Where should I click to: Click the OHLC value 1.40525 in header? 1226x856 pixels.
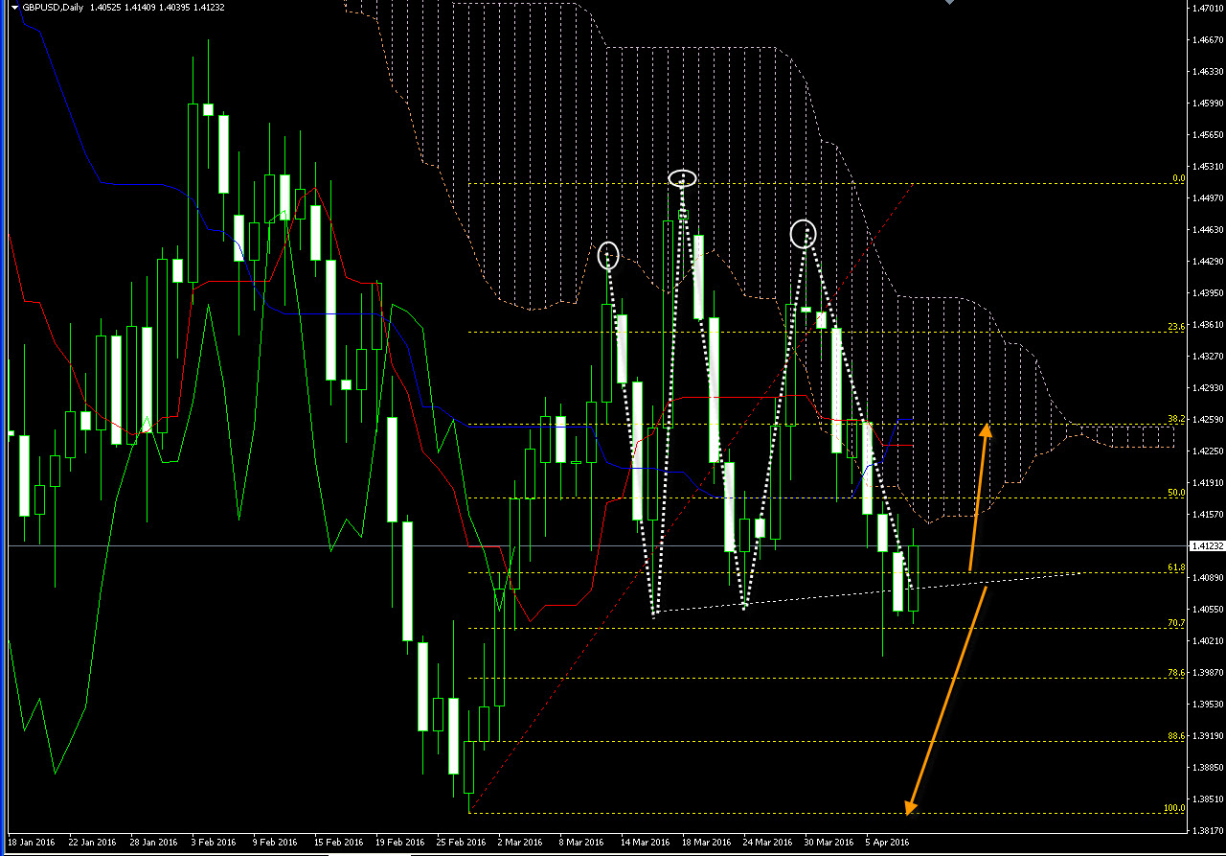coord(103,7)
